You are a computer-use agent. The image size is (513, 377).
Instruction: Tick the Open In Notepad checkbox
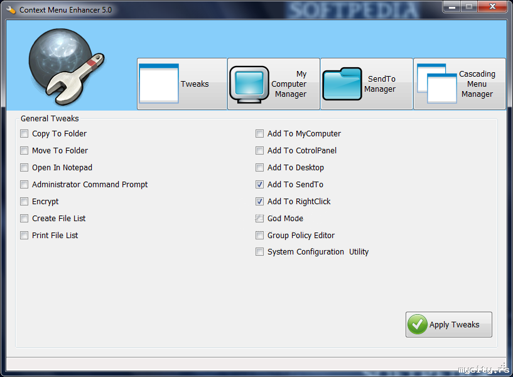[24, 168]
